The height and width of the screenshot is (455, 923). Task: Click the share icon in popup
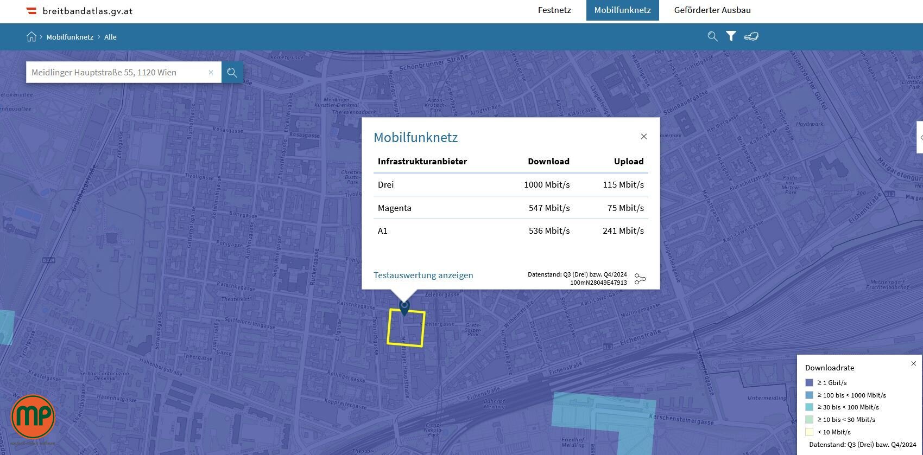[x=640, y=279]
